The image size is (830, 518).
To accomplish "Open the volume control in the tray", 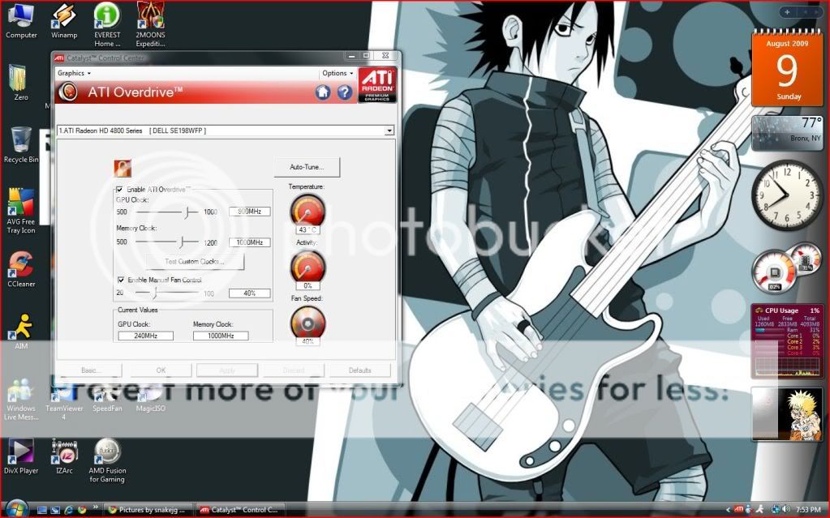I will tap(787, 510).
